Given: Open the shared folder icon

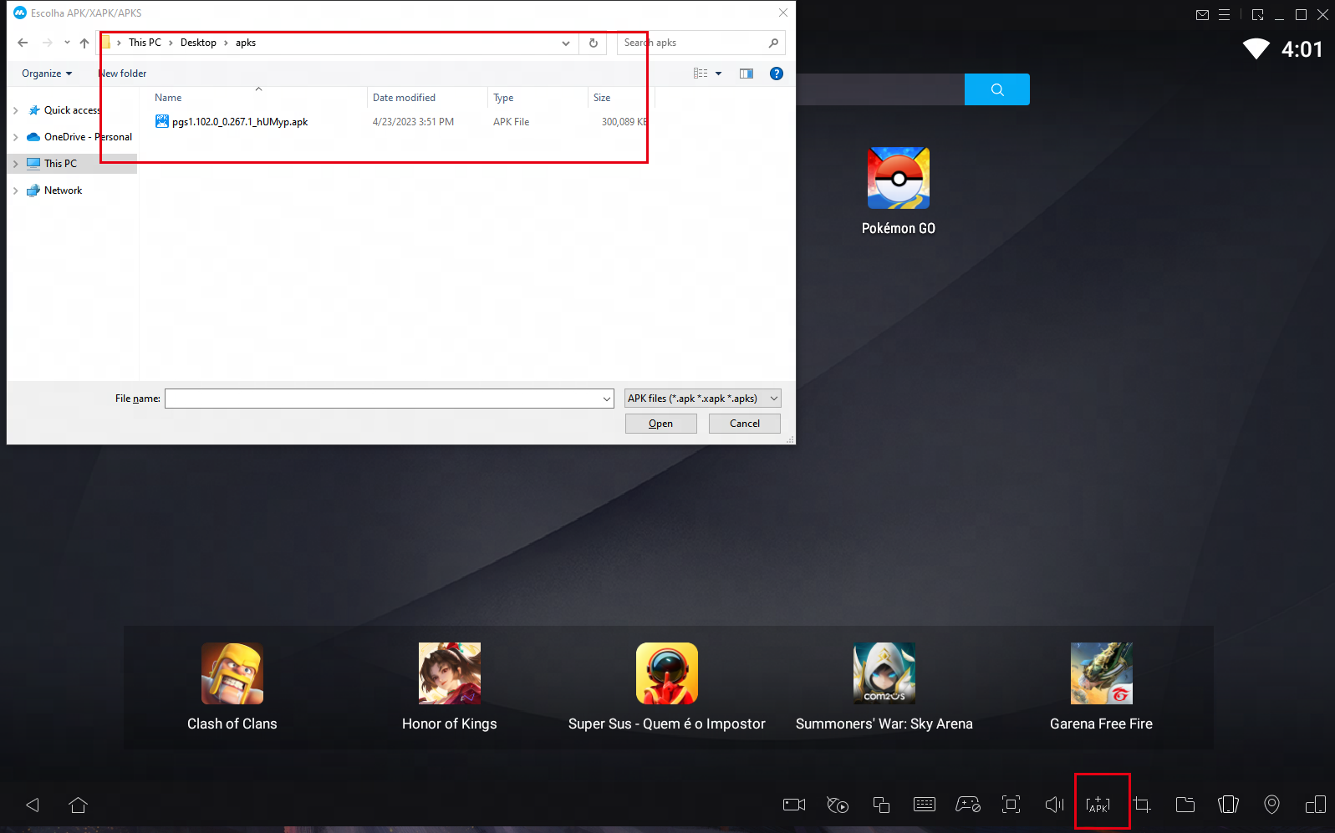Looking at the screenshot, I should point(1185,805).
